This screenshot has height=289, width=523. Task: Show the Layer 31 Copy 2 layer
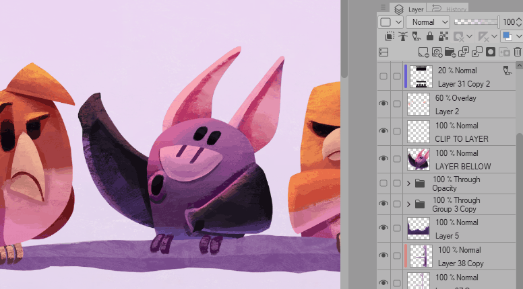point(383,77)
